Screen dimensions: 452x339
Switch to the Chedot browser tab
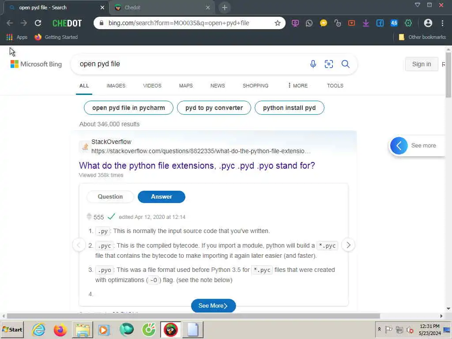pyautogui.click(x=162, y=8)
